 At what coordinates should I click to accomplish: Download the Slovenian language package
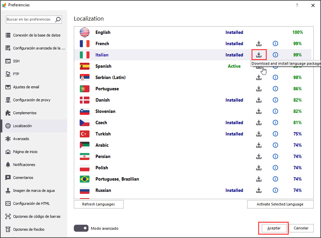point(259,111)
